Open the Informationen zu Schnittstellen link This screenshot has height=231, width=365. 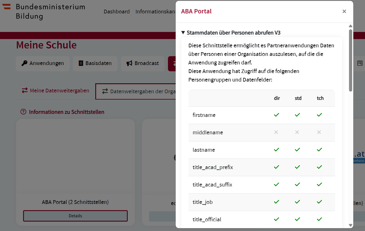(66, 112)
